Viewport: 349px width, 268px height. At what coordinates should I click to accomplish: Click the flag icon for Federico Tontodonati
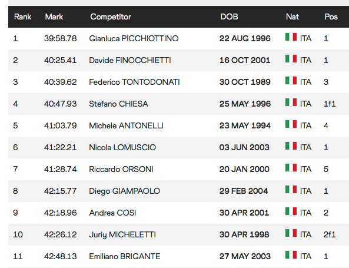291,81
